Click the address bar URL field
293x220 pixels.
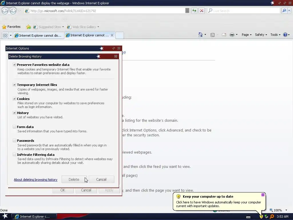point(105,11)
